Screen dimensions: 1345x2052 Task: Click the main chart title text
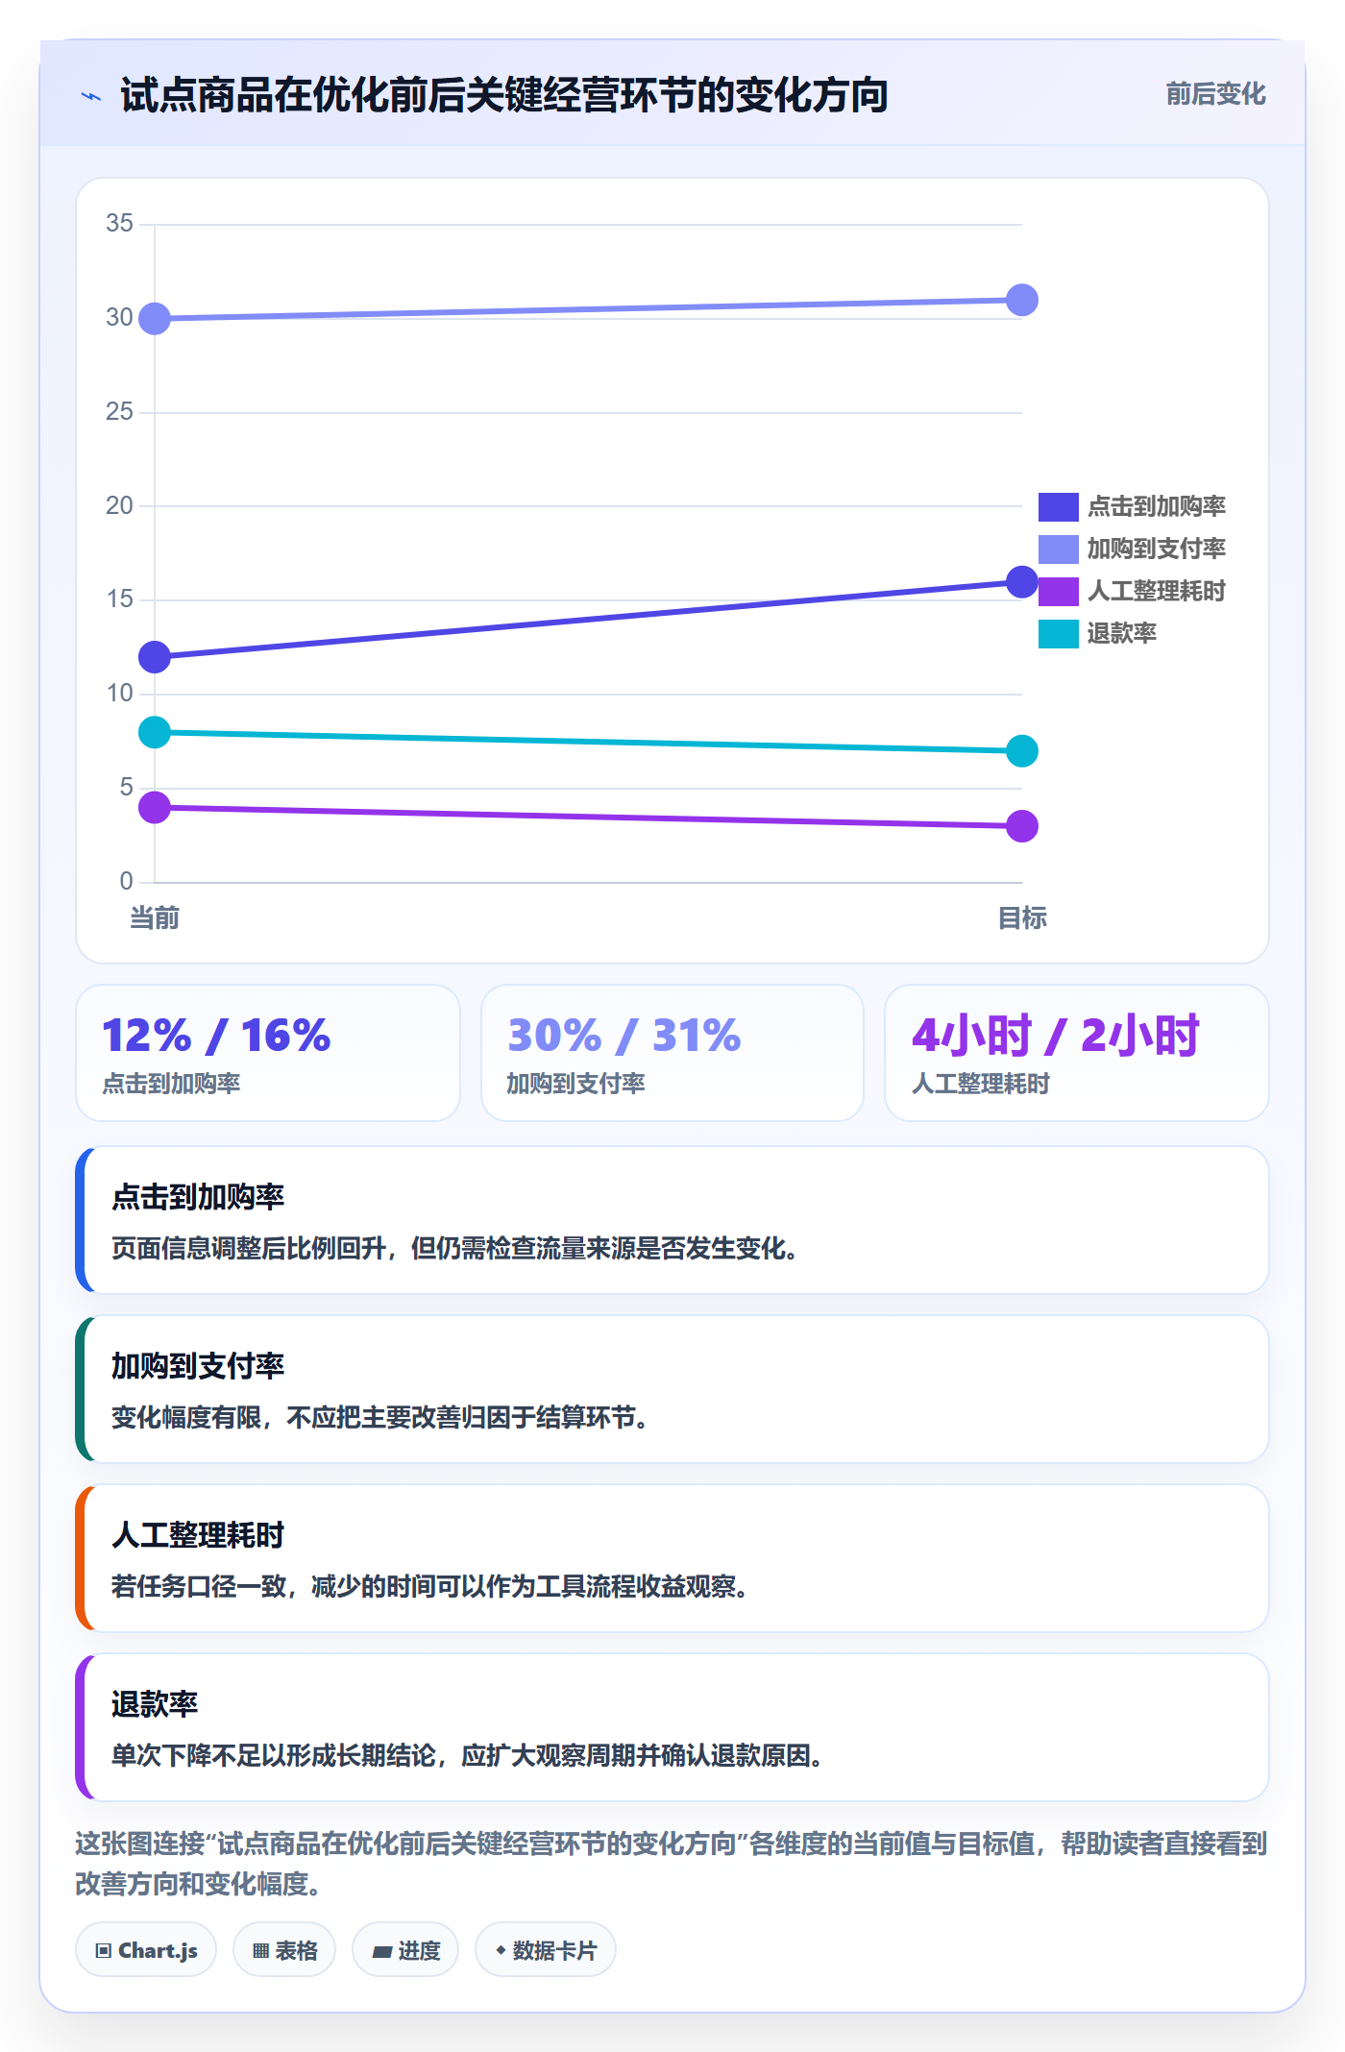[x=504, y=95]
